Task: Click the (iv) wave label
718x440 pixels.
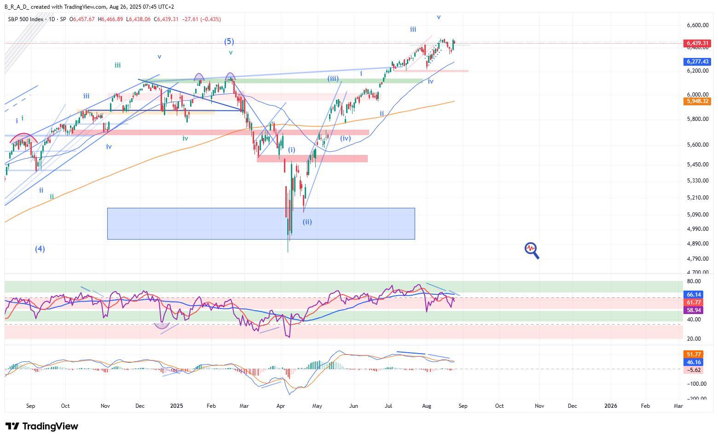Action: point(346,138)
